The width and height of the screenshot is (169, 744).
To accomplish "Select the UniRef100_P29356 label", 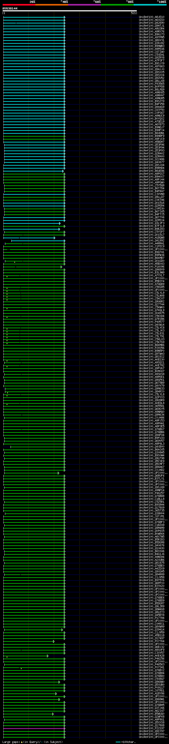I will (151, 348).
